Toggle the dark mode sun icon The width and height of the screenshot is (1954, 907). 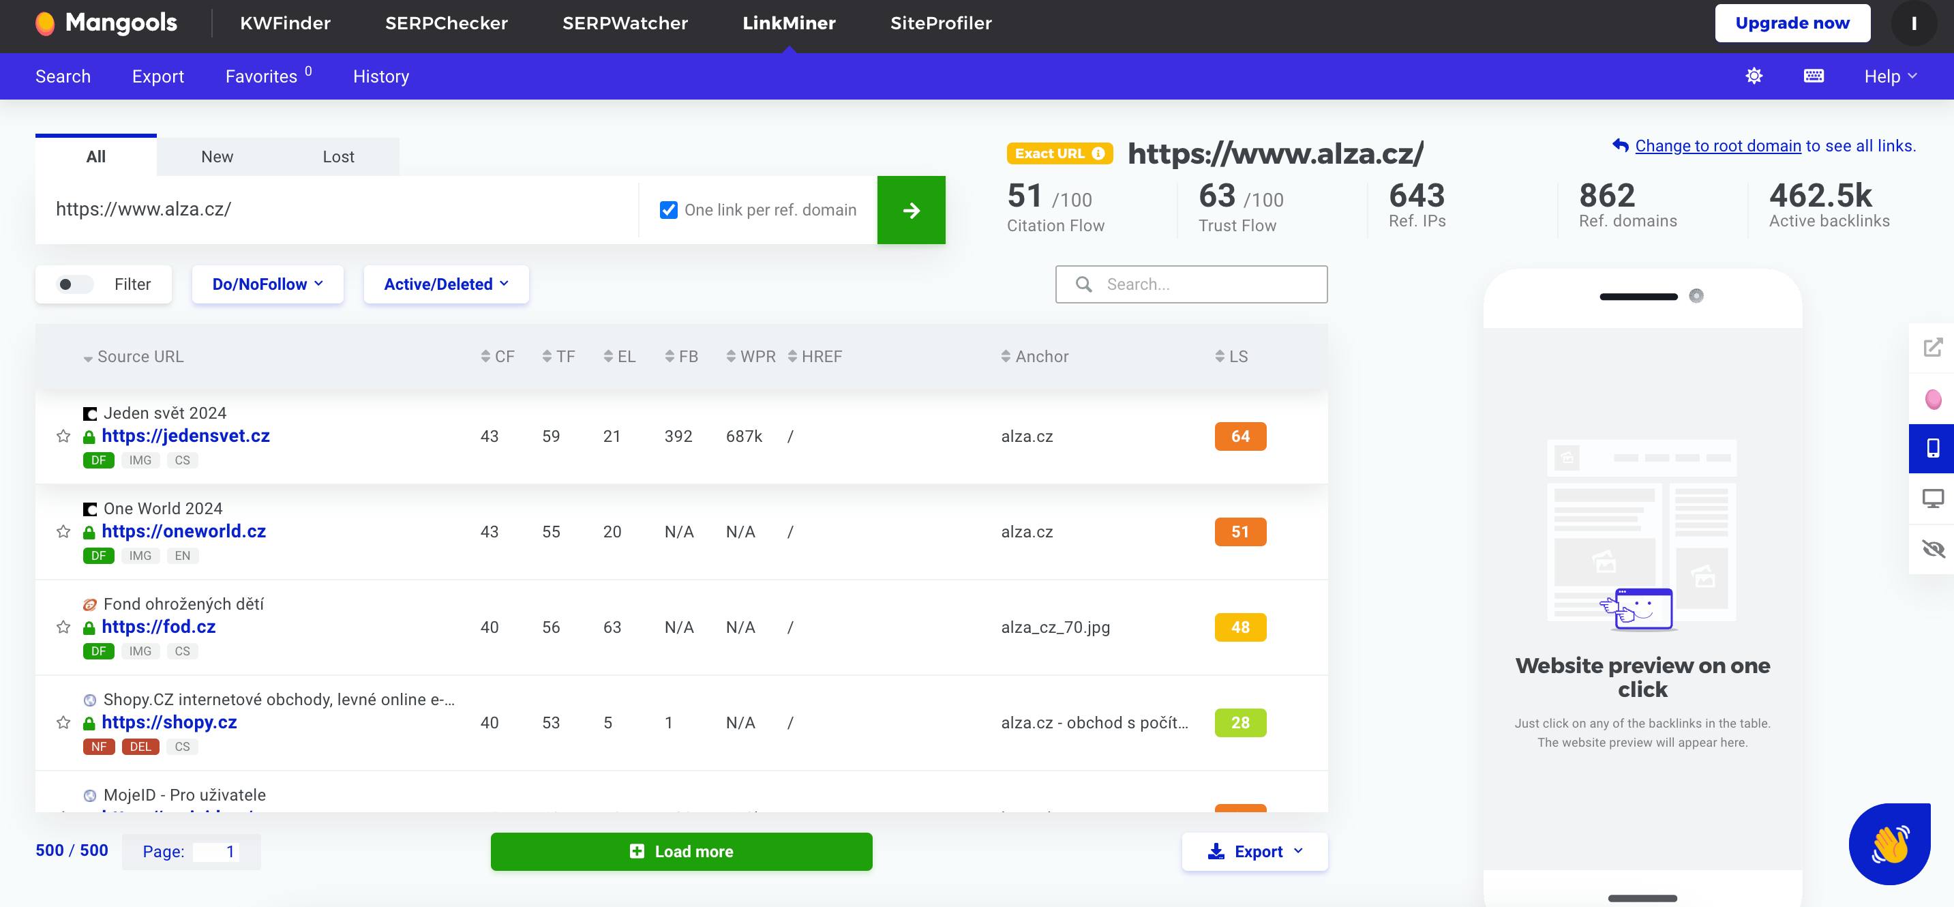(x=1754, y=76)
